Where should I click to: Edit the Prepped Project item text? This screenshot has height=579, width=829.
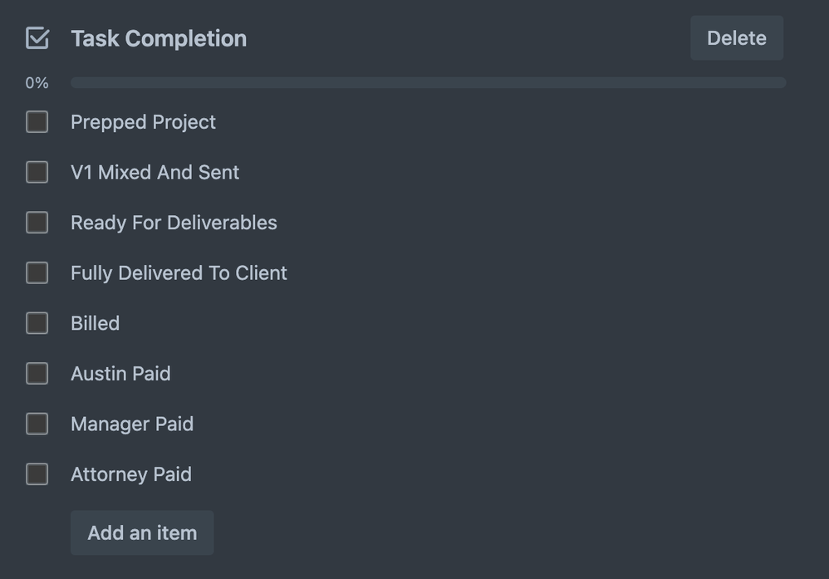click(143, 122)
